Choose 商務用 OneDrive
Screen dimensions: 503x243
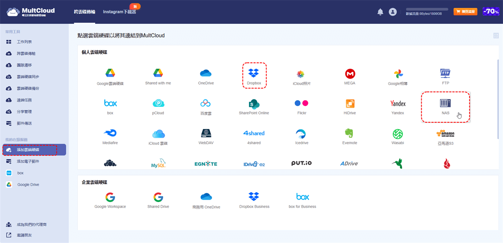(x=206, y=197)
